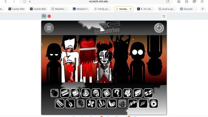Go to browser home page
The height and width of the screenshot is (117, 208).
pyautogui.click(x=179, y=1)
